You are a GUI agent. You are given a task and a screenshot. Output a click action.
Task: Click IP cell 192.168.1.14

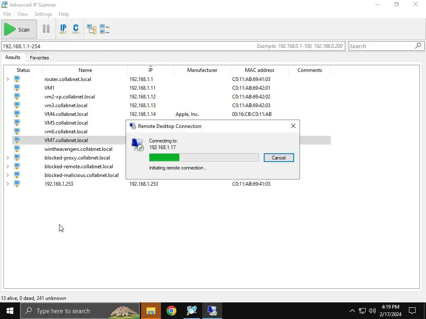142,114
